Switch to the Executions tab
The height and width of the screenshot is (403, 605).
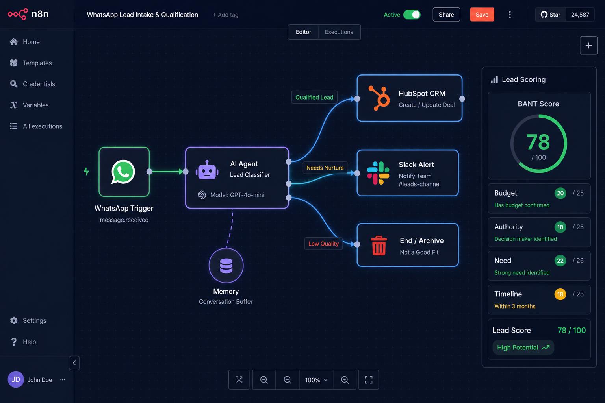(339, 32)
